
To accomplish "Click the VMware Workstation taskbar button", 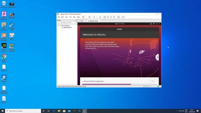I will click(x=84, y=111).
